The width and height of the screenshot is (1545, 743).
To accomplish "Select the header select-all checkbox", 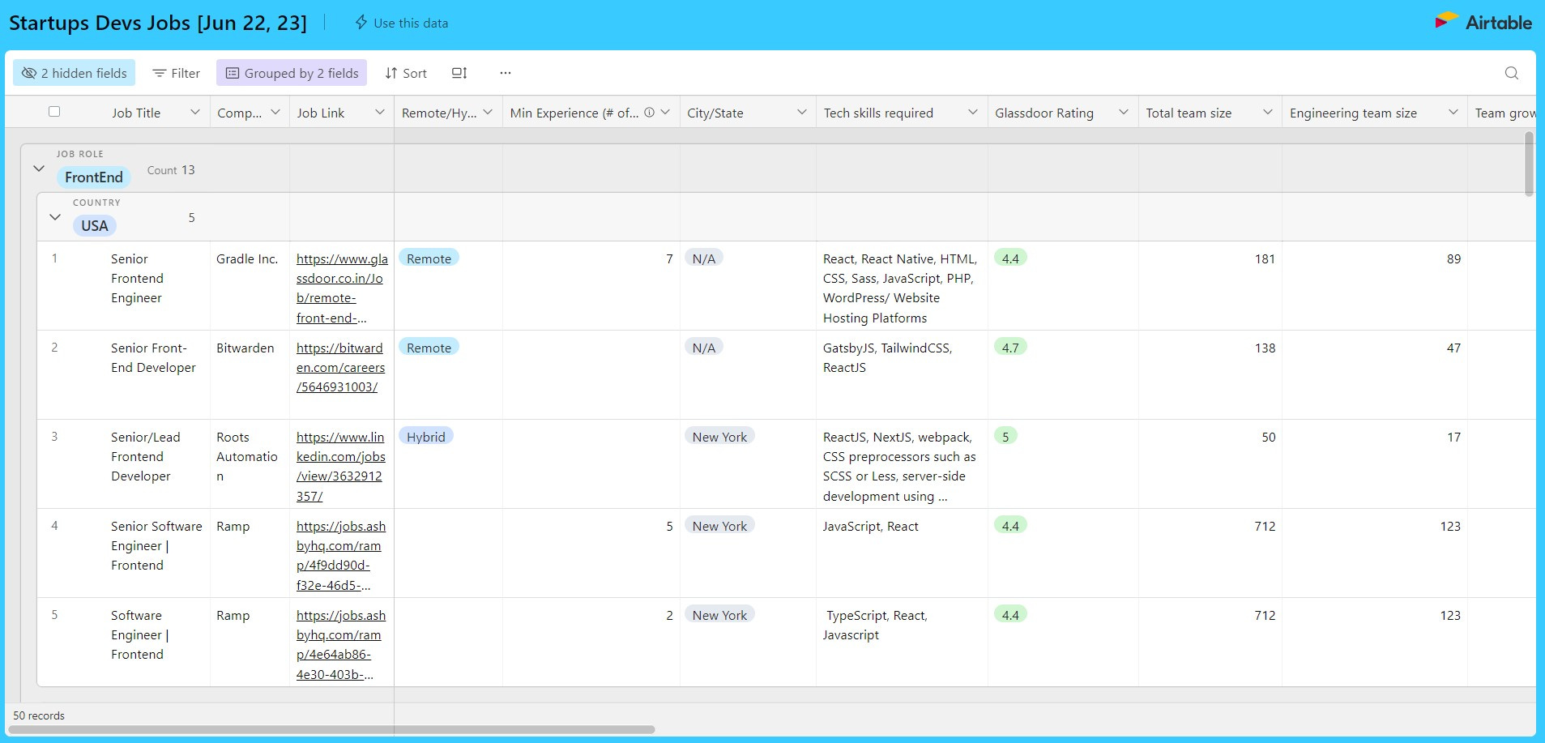I will (54, 112).
